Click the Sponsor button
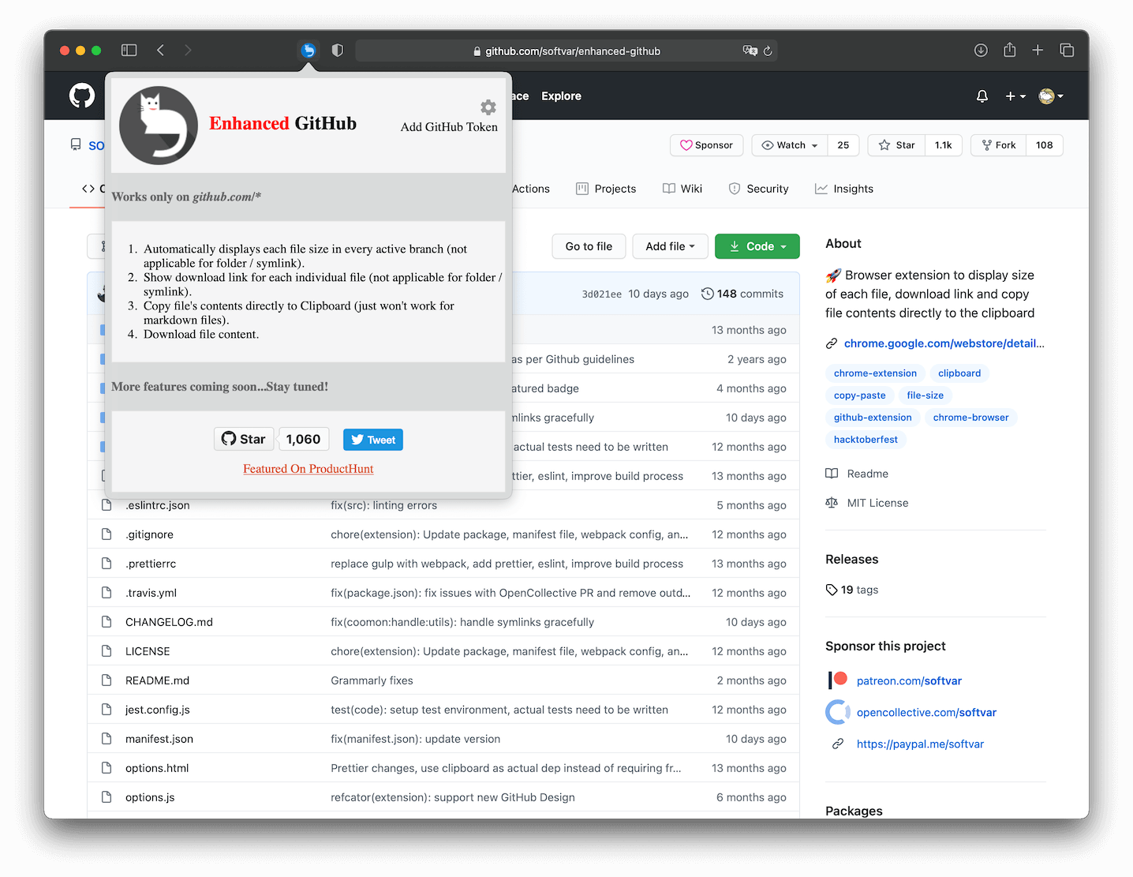1133x877 pixels. [706, 145]
